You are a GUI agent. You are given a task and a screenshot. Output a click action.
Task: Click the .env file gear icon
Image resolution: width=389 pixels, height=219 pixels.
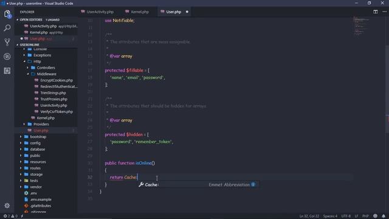click(x=26, y=193)
